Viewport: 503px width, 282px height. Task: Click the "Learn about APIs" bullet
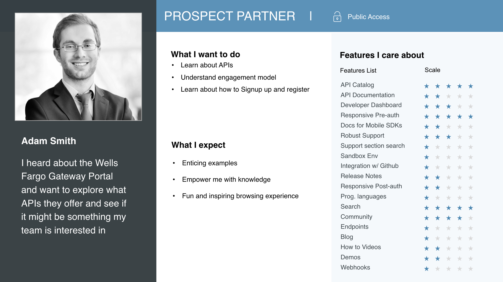tap(207, 65)
